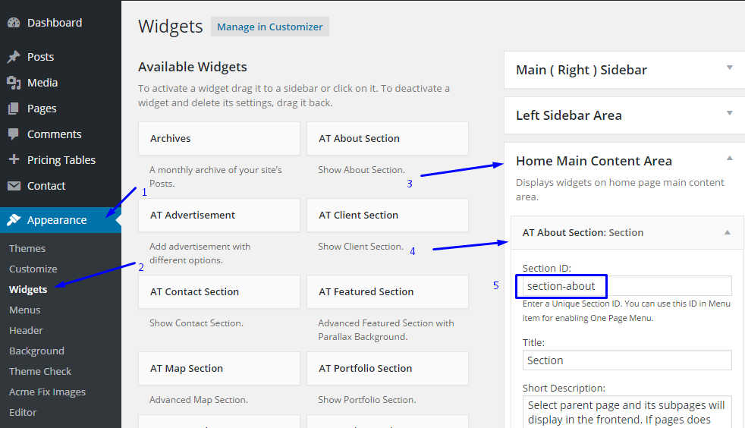The width and height of the screenshot is (745, 428).
Task: Select the AT Contact Section widget
Action: (219, 291)
